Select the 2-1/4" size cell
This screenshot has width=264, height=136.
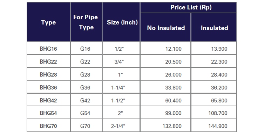[121, 126]
